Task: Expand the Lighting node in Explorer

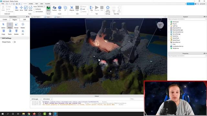Action: click(169, 26)
